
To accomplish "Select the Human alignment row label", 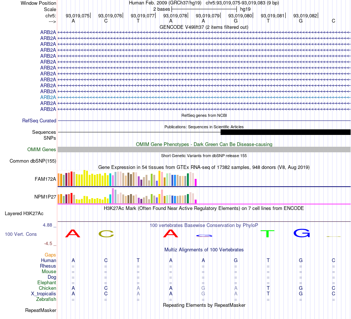I will 48,260.
